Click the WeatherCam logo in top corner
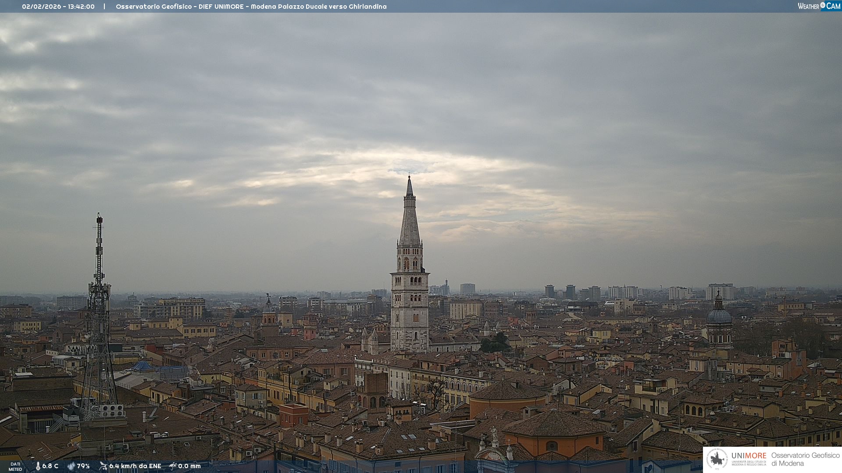 coord(819,6)
